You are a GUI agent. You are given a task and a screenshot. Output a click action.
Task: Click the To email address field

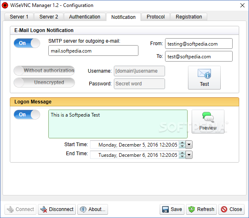[199, 56]
